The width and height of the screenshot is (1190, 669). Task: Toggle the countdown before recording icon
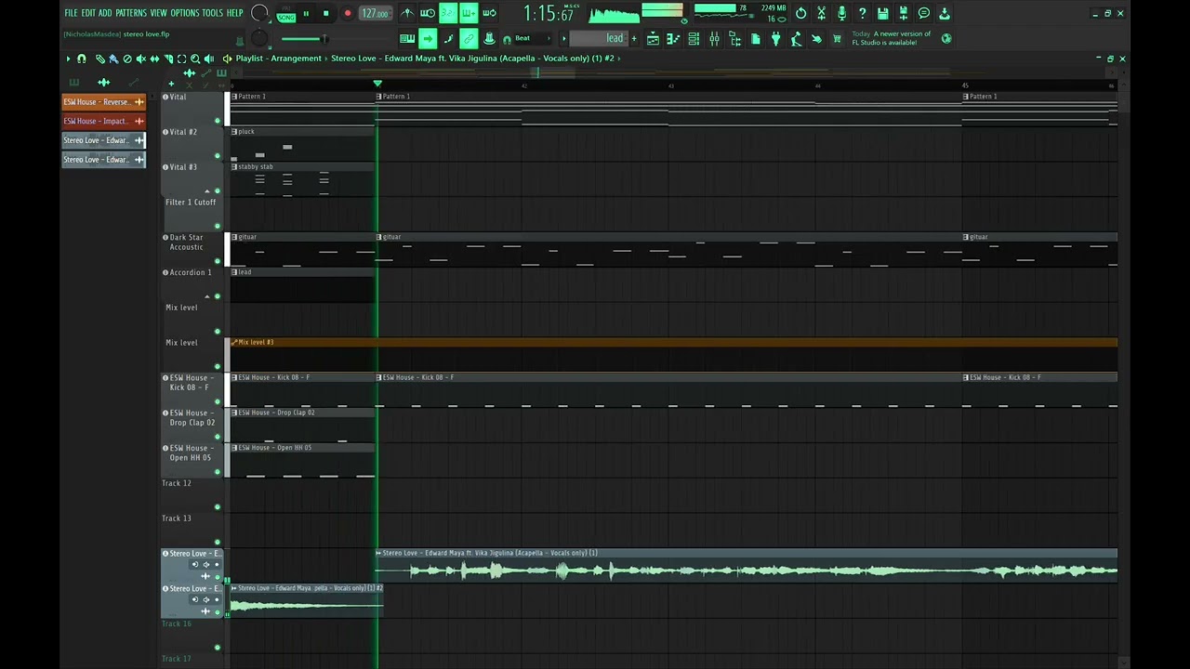point(448,13)
